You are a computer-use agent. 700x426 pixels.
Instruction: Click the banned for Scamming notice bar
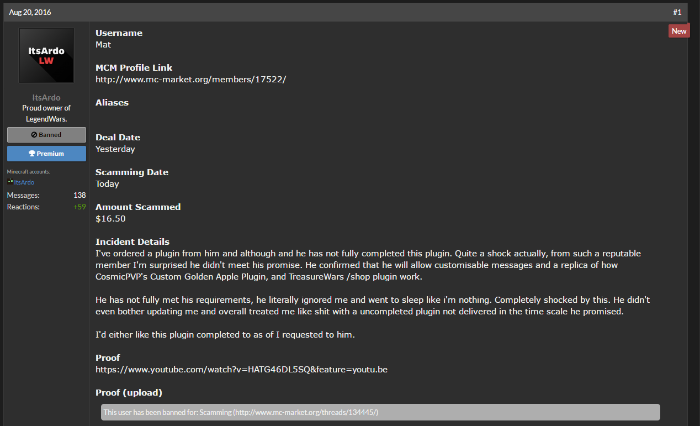(380, 412)
